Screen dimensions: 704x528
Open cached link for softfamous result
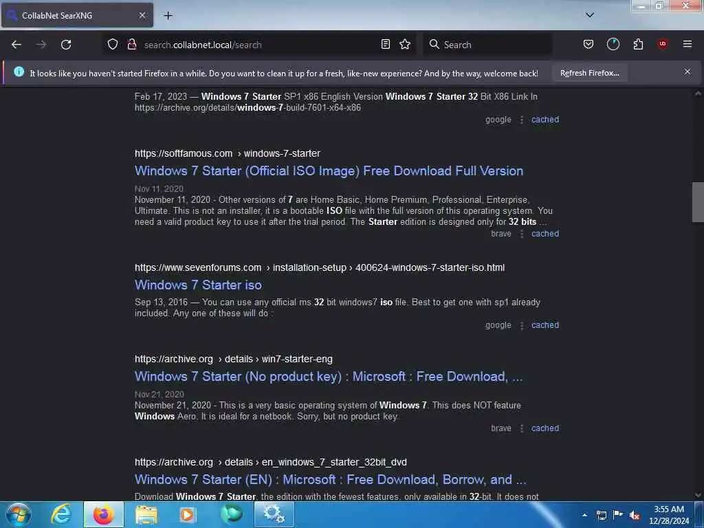click(x=545, y=234)
